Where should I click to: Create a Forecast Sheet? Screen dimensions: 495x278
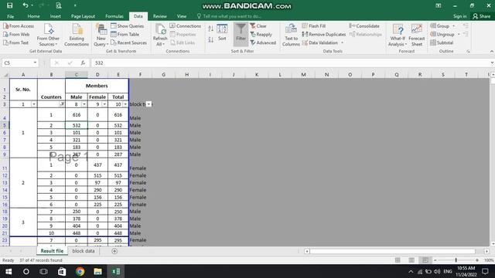pyautogui.click(x=416, y=35)
